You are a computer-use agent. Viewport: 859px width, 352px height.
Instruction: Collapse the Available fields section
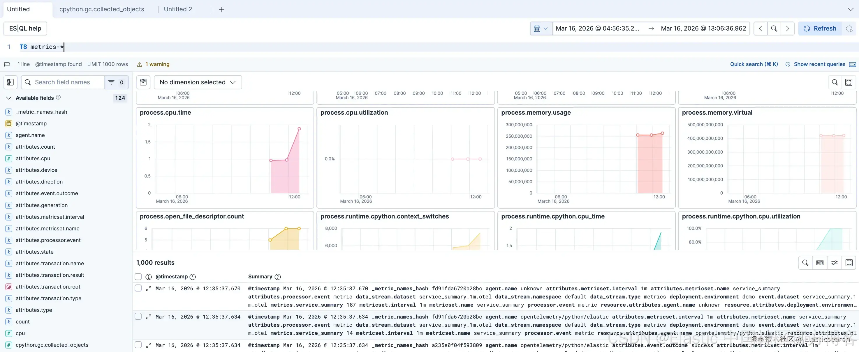(x=9, y=98)
